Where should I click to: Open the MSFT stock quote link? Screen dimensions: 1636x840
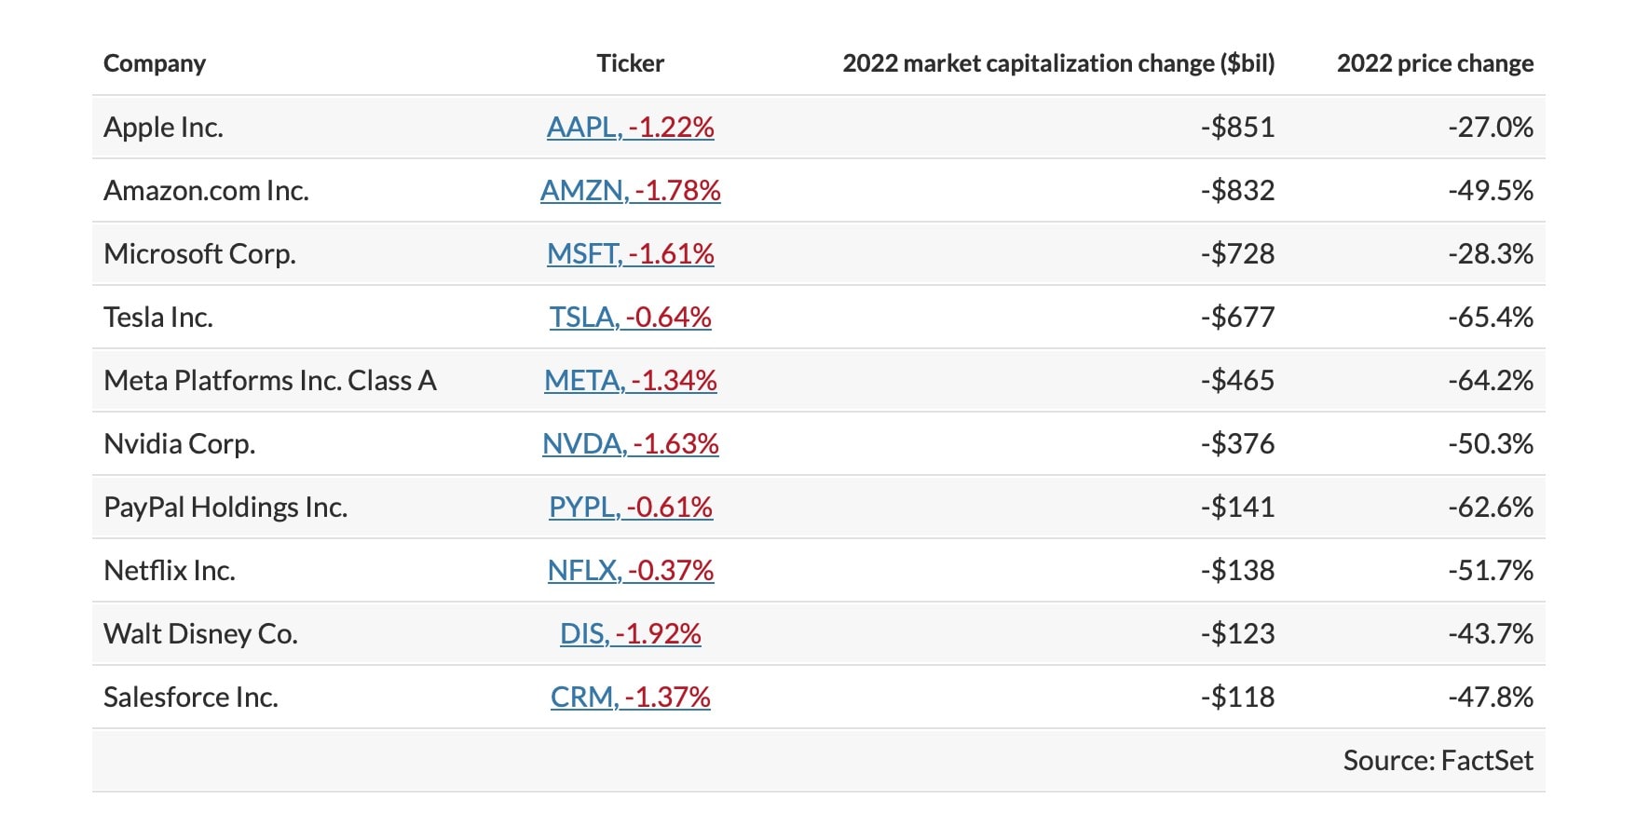pyautogui.click(x=630, y=253)
